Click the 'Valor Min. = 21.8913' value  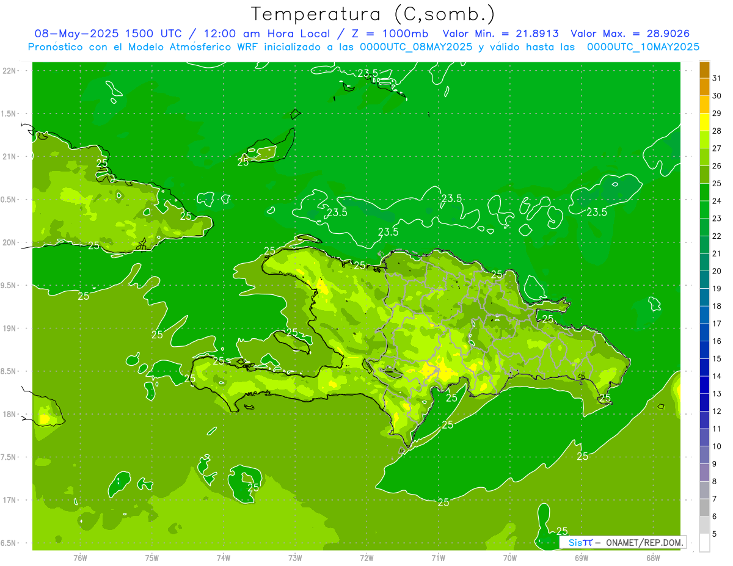click(x=500, y=34)
